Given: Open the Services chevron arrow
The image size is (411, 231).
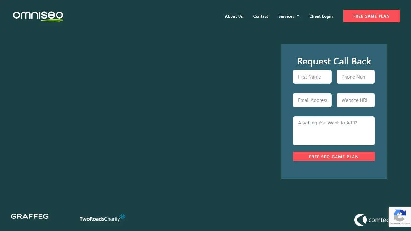Looking at the screenshot, I should [298, 16].
